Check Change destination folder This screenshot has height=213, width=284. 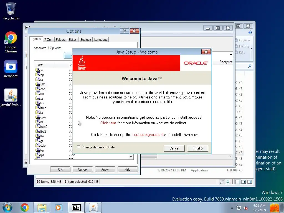[78, 147]
